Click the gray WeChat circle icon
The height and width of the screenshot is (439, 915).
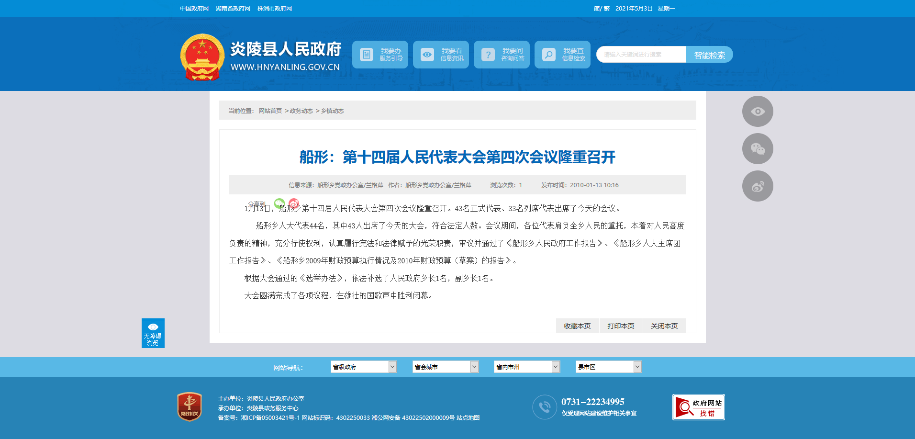point(758,149)
